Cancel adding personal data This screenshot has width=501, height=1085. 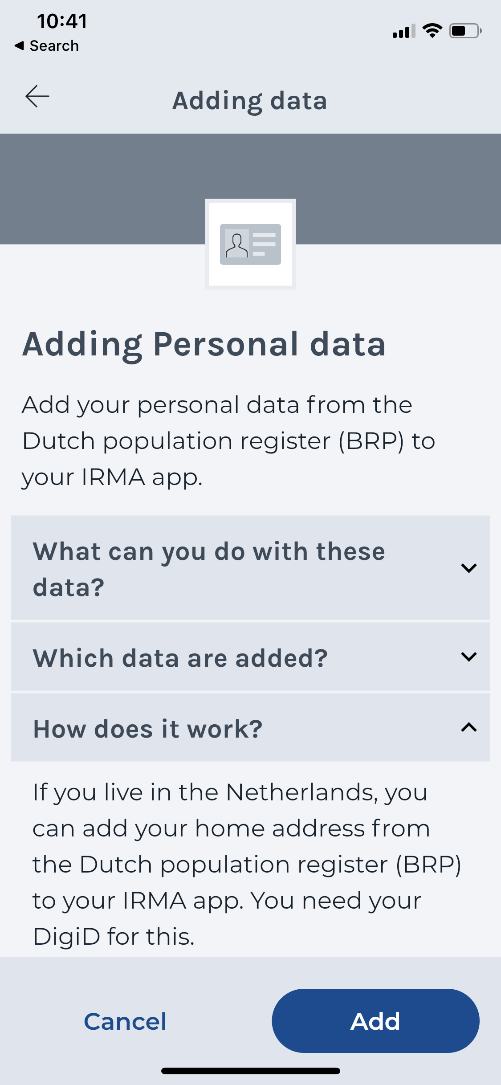125,1021
